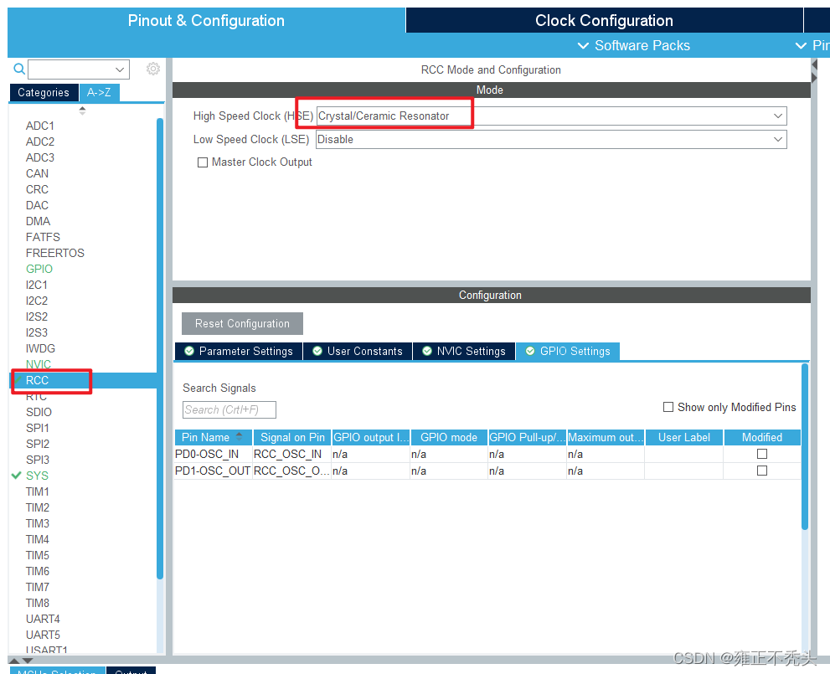Click the NVIC Settings green check icon
The image size is (830, 674).
(427, 351)
